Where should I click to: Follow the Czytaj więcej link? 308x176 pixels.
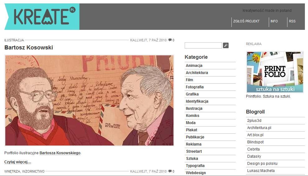[x=18, y=162]
